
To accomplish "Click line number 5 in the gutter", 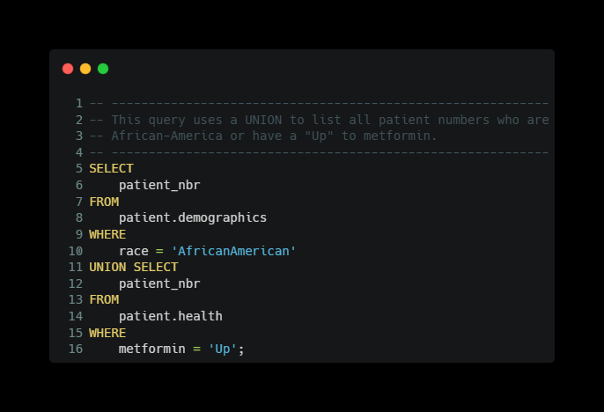I will 79,168.
